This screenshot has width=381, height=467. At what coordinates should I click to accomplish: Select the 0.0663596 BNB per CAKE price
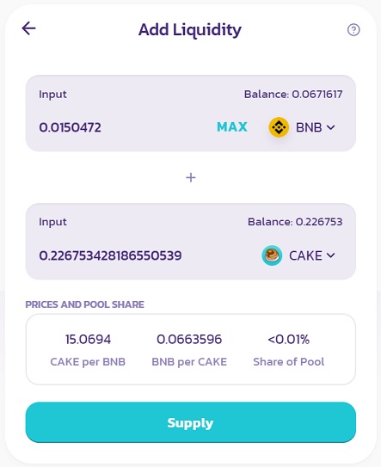(189, 339)
